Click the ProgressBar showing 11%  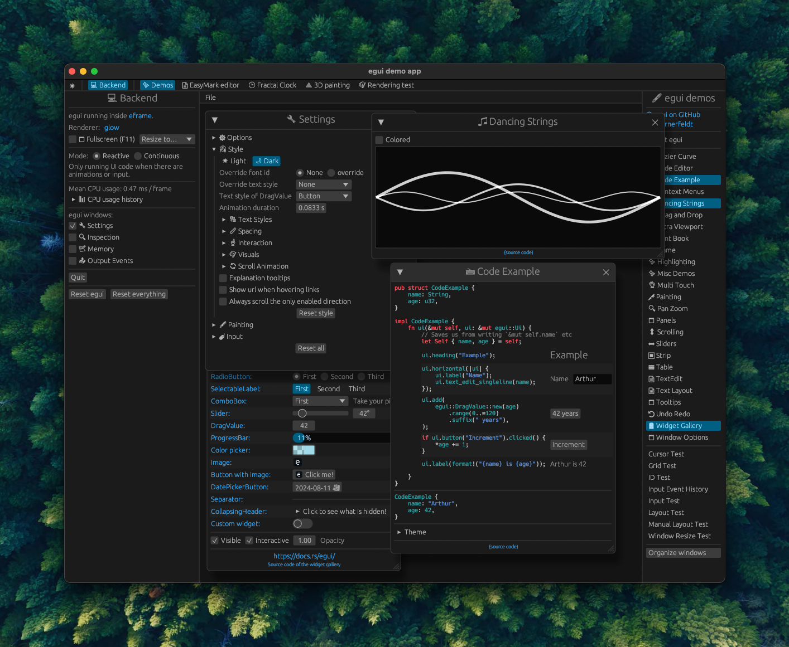coord(341,438)
